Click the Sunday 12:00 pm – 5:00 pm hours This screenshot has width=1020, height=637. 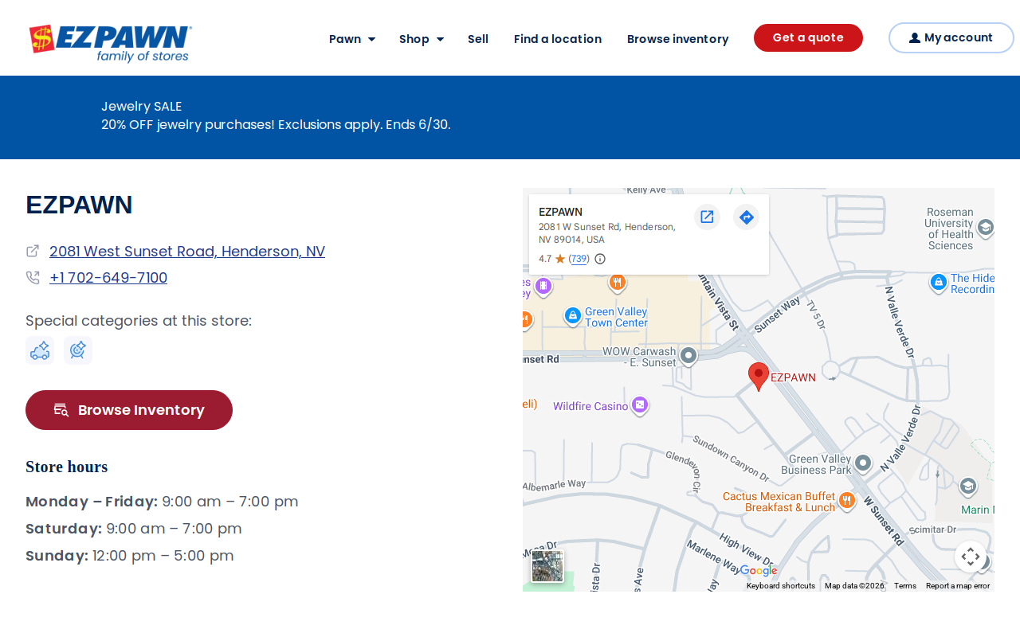point(130,556)
